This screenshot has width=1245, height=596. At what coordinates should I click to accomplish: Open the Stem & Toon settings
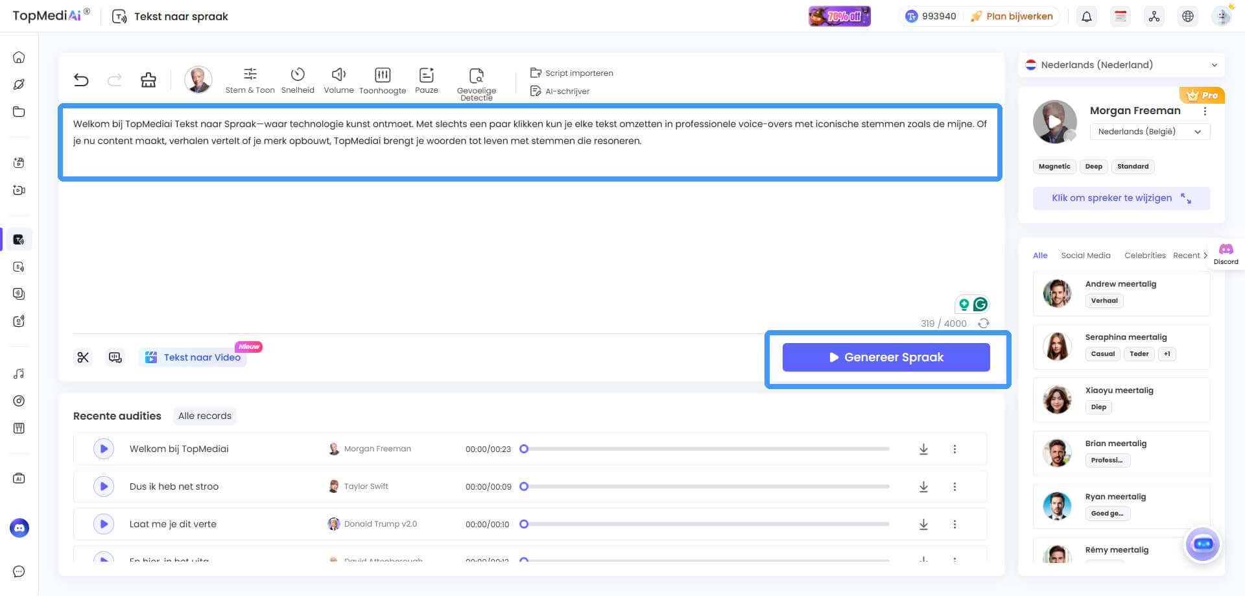(250, 80)
